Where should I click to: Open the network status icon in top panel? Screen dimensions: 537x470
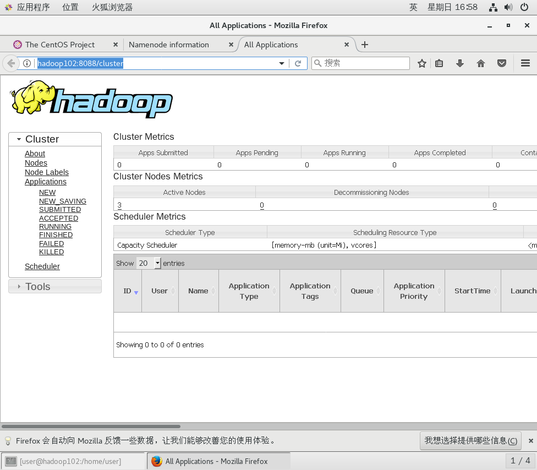point(493,7)
